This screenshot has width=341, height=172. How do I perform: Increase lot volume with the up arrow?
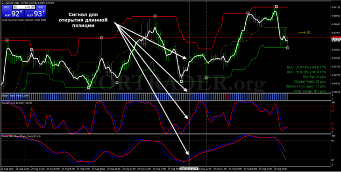click(33, 7)
